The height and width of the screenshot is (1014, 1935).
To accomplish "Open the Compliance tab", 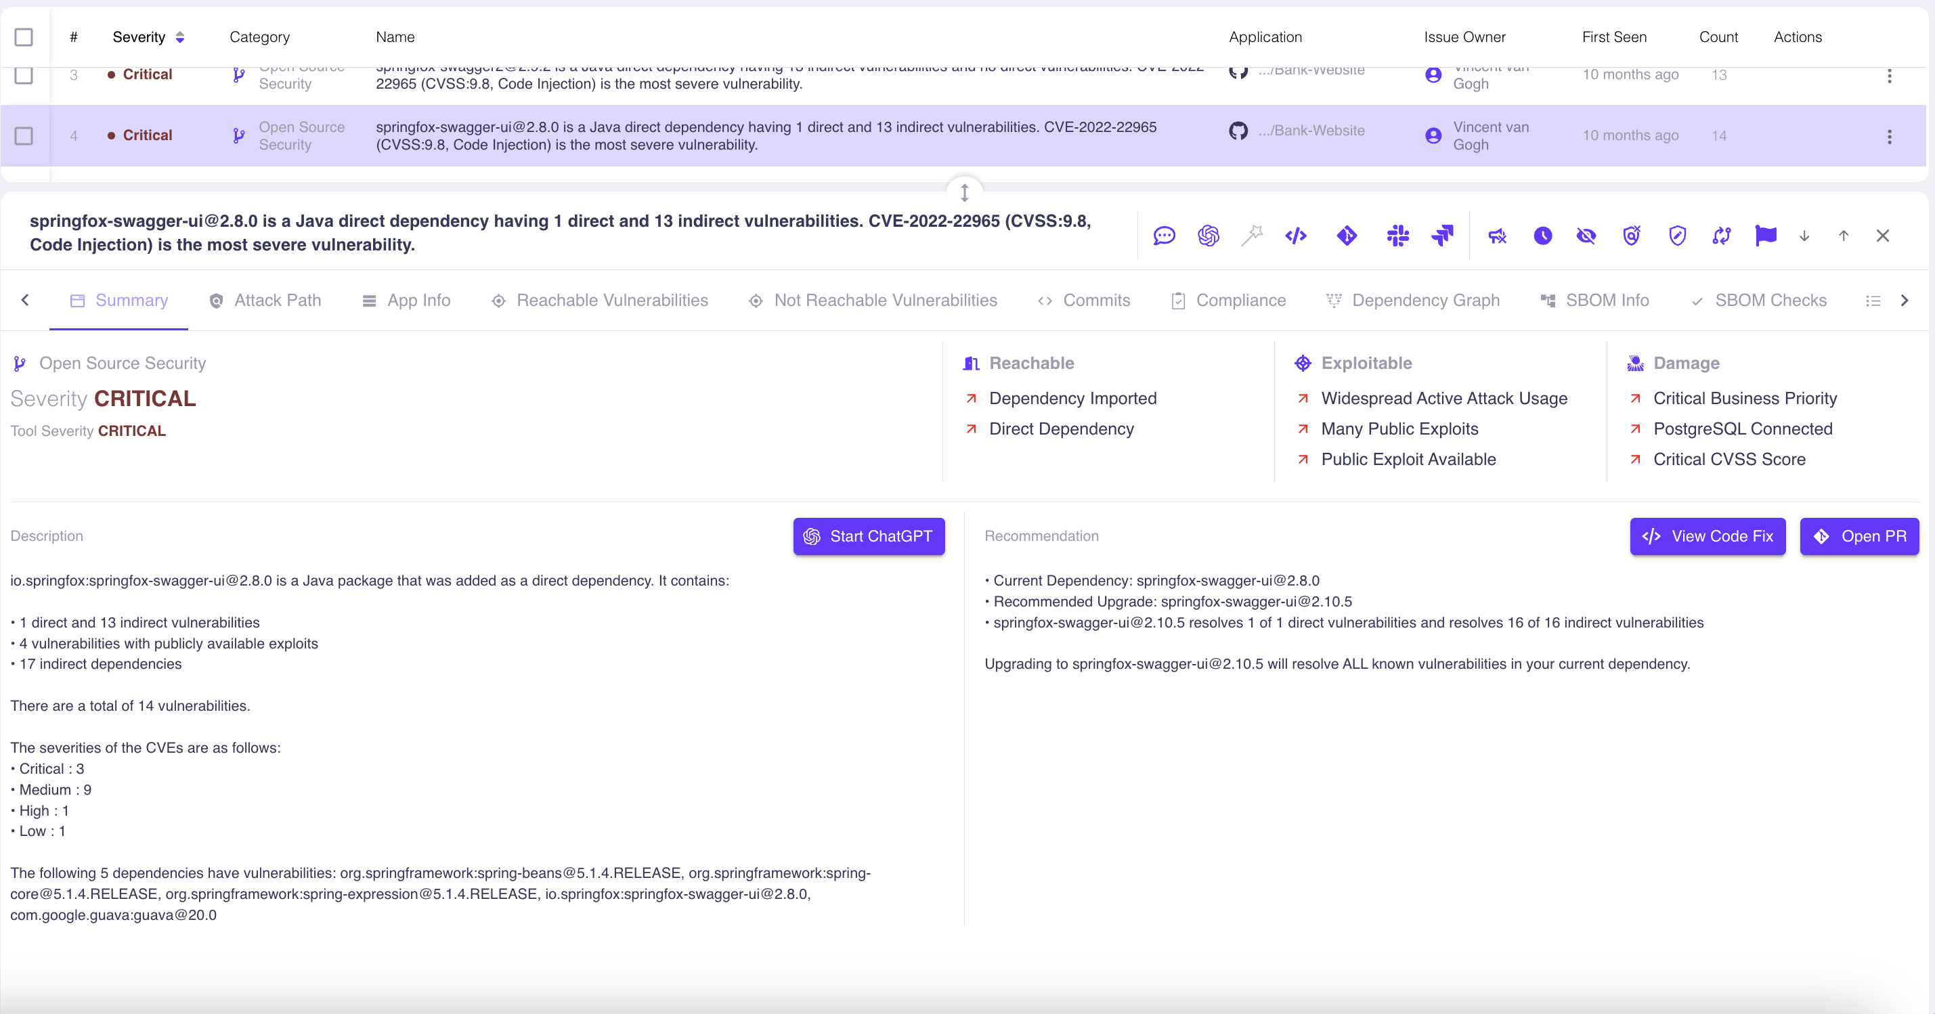I will [1228, 301].
